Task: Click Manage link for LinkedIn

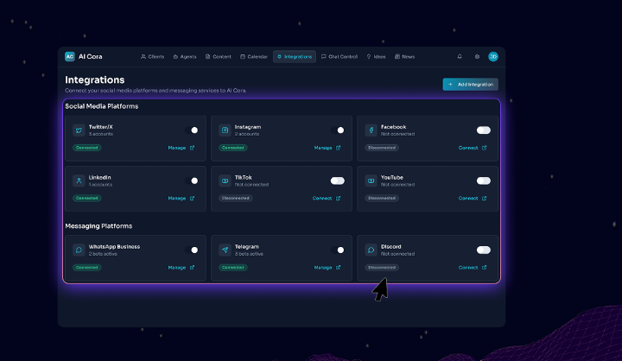Action: [181, 198]
